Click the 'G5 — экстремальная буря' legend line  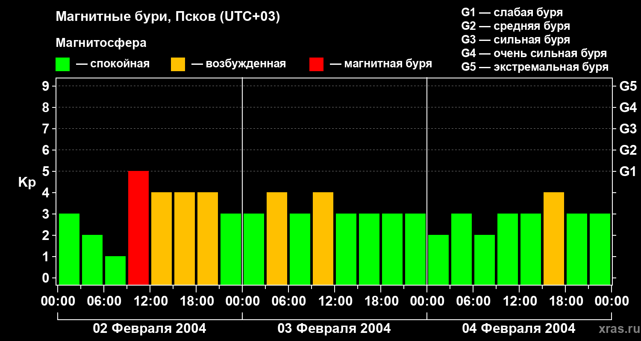coord(535,67)
